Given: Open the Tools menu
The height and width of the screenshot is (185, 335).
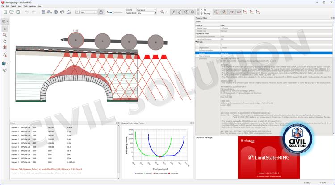Looking at the screenshot, I should point(25,6).
